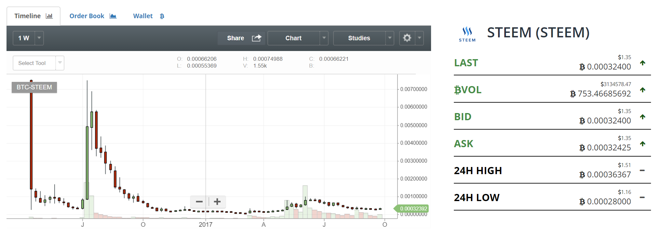Click the BVOL up arrow icon
The height and width of the screenshot is (230, 664).
coord(643,90)
